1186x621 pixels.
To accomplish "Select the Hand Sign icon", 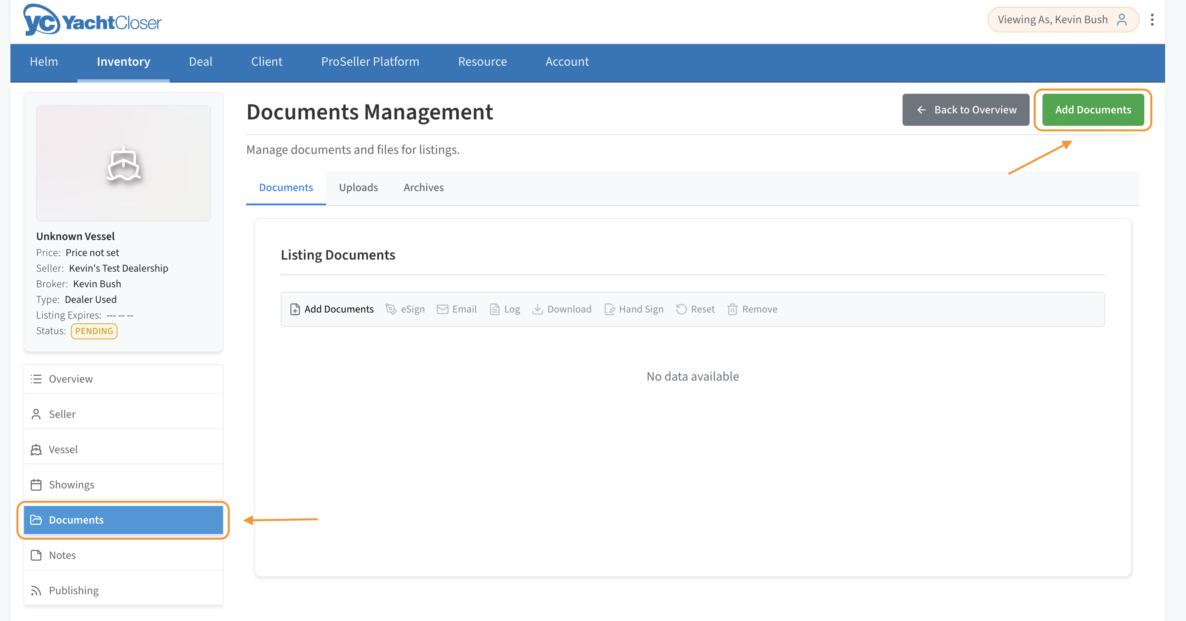I will click(609, 309).
